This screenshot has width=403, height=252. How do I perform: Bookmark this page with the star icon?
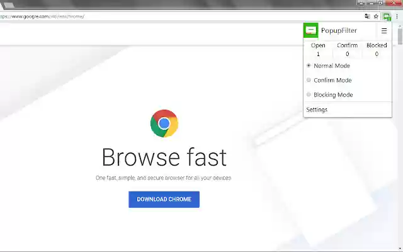[376, 16]
